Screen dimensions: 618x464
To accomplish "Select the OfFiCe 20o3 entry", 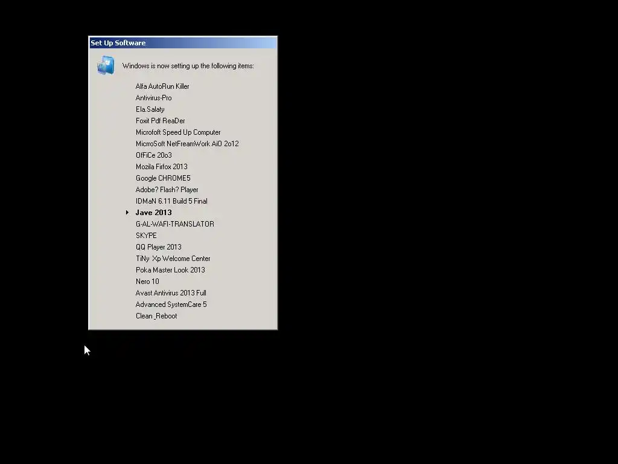I will (x=154, y=155).
